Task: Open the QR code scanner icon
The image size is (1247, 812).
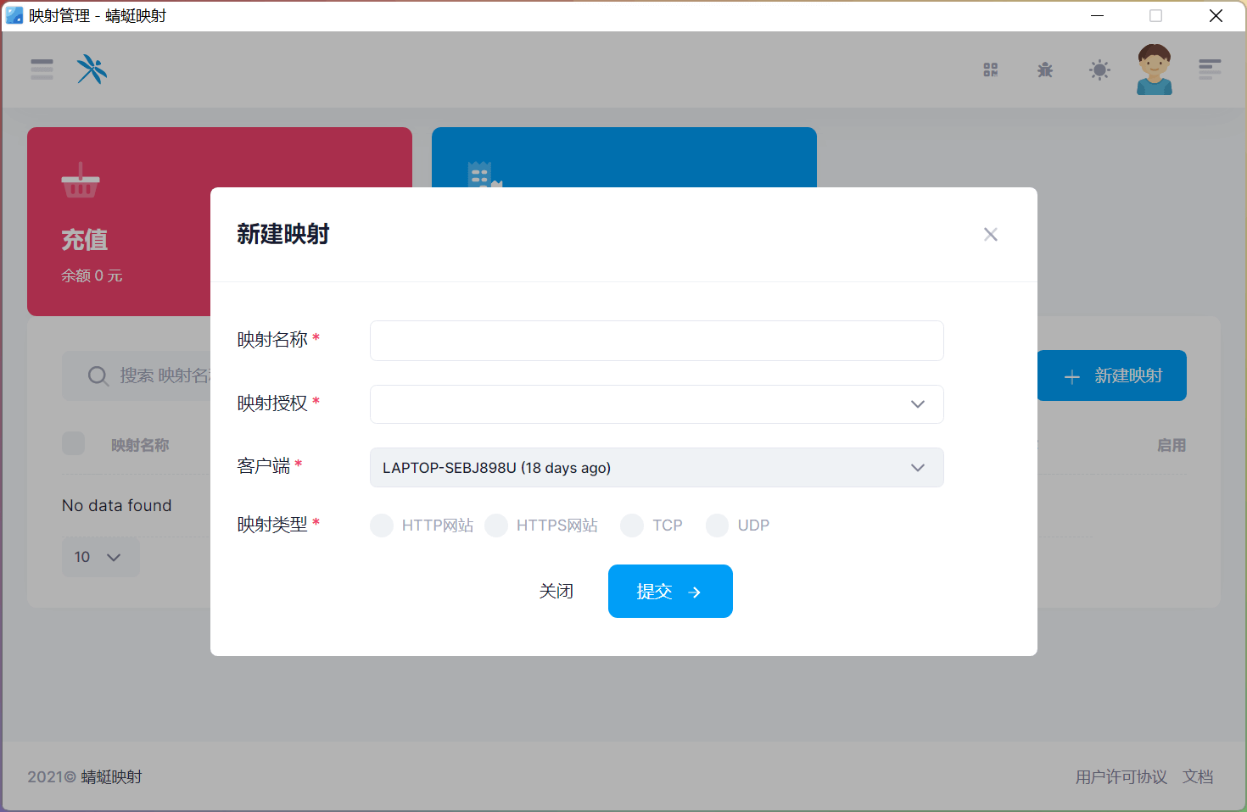Action: click(x=990, y=70)
